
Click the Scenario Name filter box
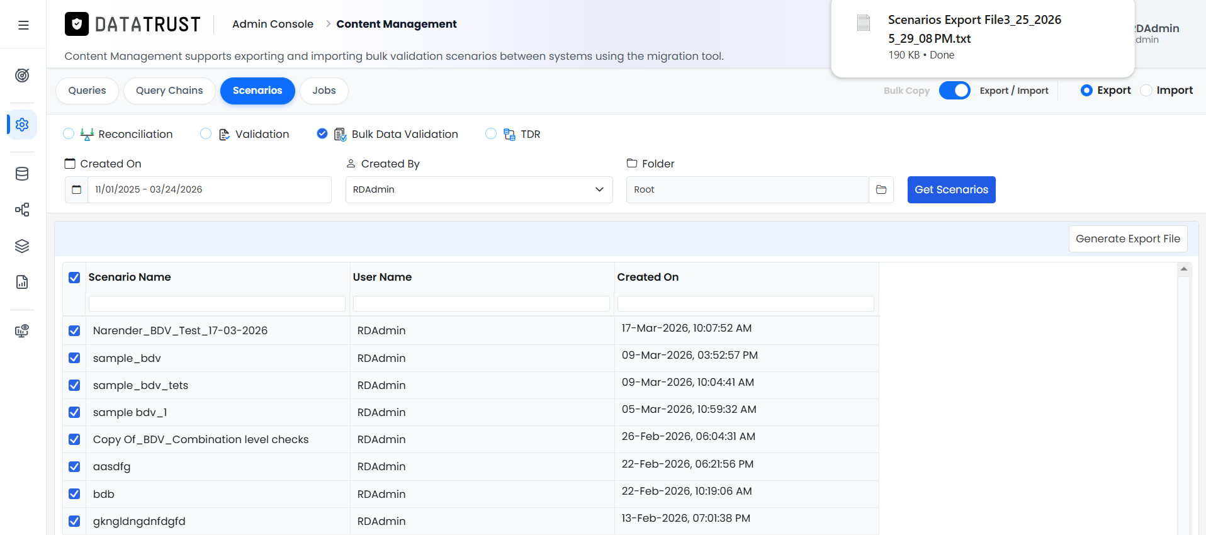click(x=217, y=303)
